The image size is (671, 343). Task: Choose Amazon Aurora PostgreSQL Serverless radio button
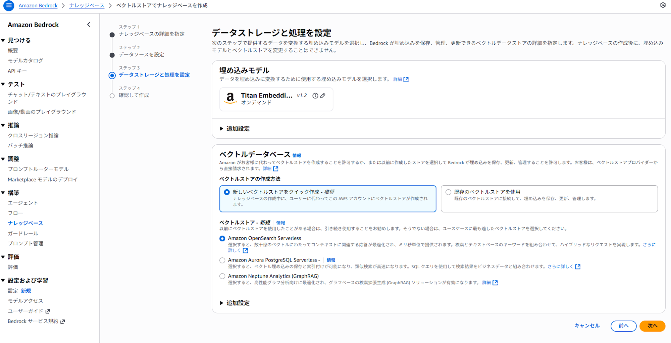point(222,260)
